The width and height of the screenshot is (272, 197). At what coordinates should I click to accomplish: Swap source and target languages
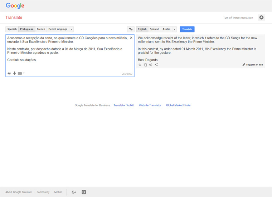(x=131, y=29)
